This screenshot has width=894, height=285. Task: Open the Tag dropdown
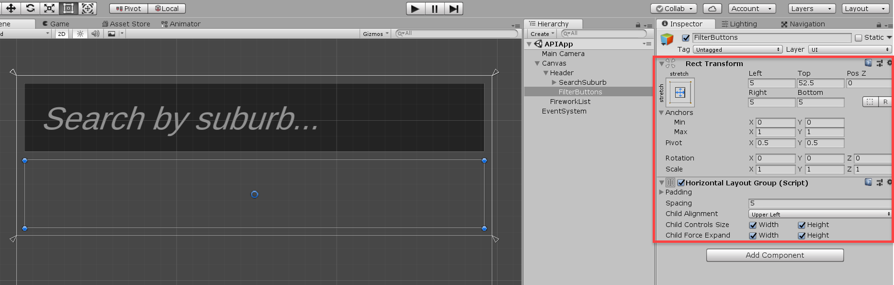pyautogui.click(x=737, y=49)
